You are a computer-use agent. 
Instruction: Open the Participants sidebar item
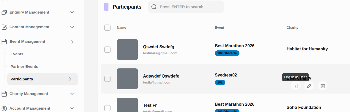pos(22,79)
